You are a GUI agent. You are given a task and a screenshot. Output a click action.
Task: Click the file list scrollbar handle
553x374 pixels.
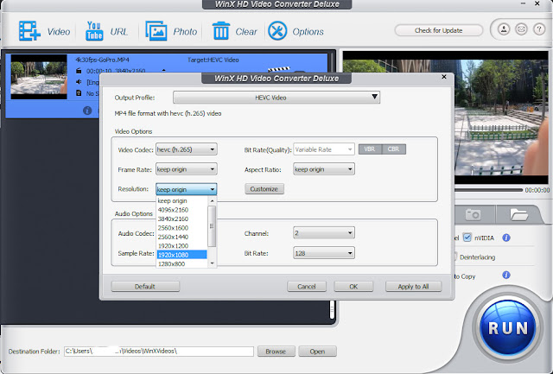[332, 309]
